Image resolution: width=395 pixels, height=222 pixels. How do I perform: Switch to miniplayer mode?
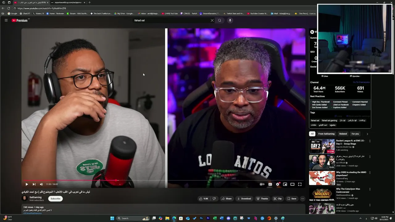click(285, 184)
